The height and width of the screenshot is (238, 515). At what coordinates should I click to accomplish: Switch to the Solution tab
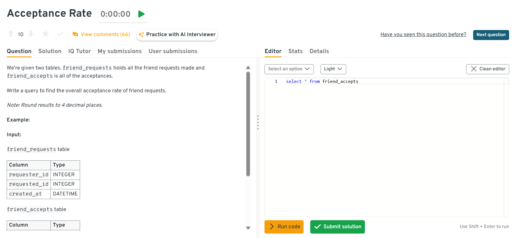click(50, 51)
